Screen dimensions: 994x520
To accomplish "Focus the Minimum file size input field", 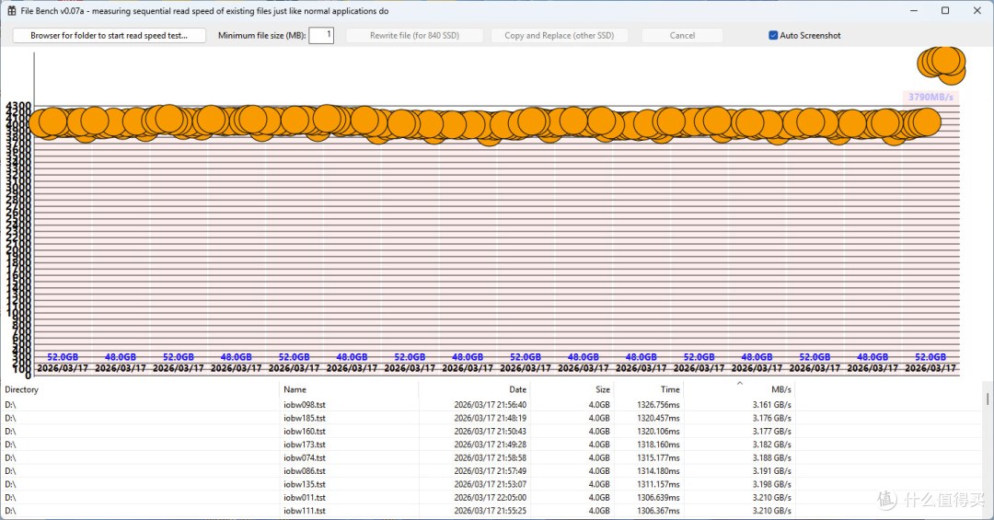I will click(x=321, y=36).
